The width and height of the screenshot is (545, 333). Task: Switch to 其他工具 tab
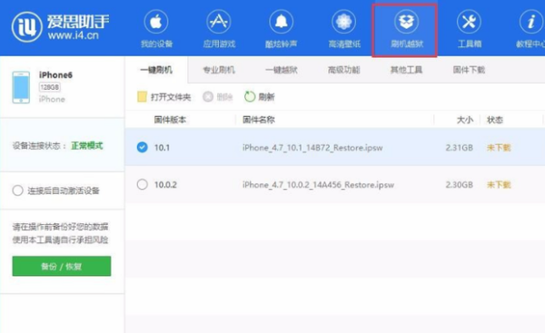tap(406, 70)
